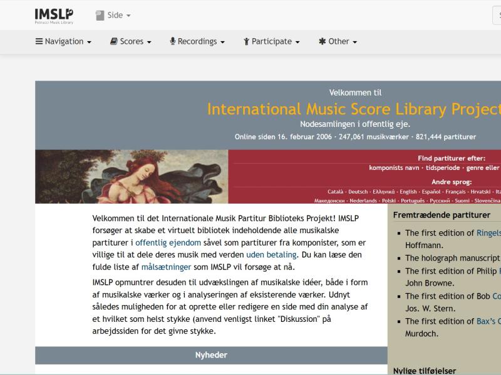Click the banner painting of the red-haired woman

tap(132, 177)
